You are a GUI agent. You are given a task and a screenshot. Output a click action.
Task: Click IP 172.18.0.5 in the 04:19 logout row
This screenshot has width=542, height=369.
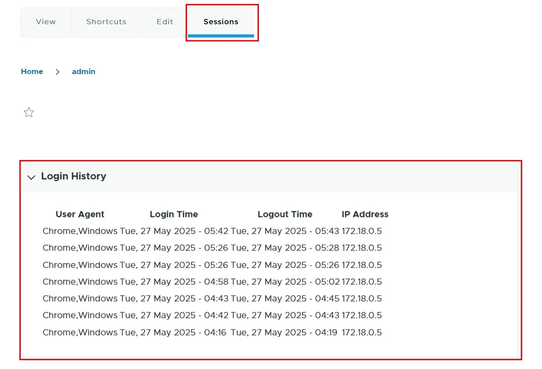coord(362,332)
